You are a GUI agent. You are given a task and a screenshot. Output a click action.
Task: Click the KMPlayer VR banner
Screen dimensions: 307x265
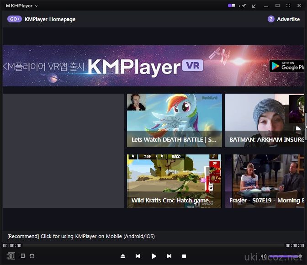coord(153,66)
